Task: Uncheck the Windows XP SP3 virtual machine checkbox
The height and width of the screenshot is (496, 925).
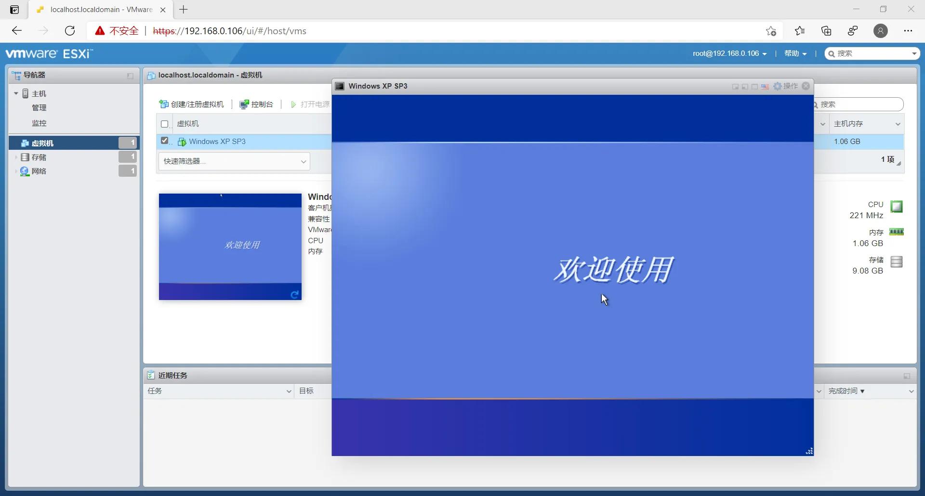Action: (165, 140)
